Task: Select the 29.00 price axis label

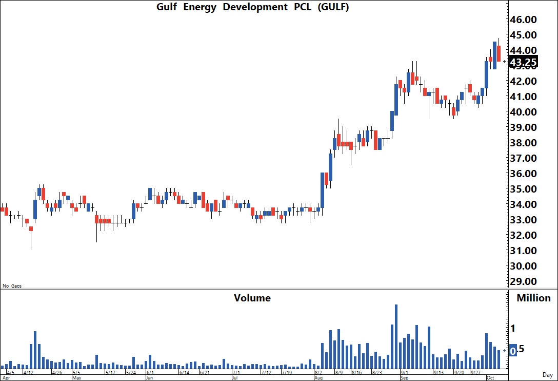Action: pyautogui.click(x=523, y=281)
